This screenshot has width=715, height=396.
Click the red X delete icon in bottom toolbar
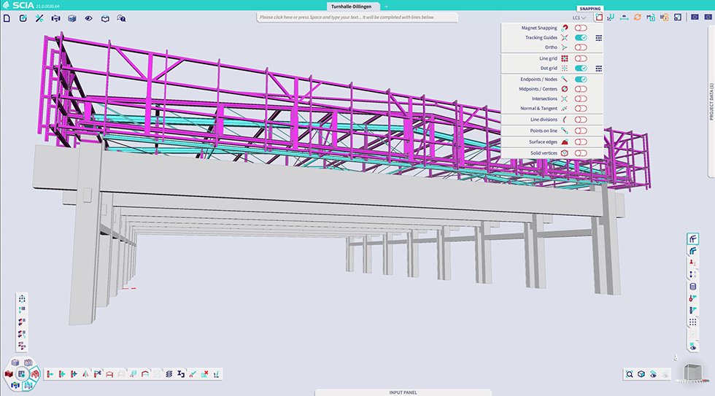click(205, 374)
